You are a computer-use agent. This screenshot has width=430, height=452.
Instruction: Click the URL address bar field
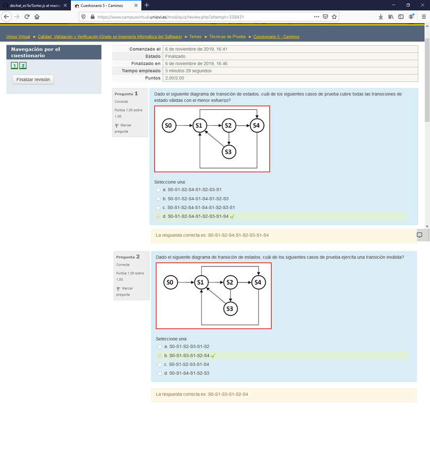pos(203,17)
